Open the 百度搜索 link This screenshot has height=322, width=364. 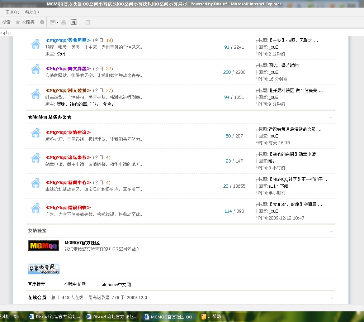[37, 284]
